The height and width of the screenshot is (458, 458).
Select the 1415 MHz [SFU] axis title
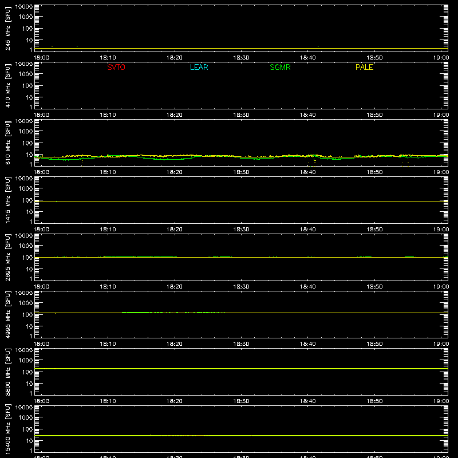point(7,200)
